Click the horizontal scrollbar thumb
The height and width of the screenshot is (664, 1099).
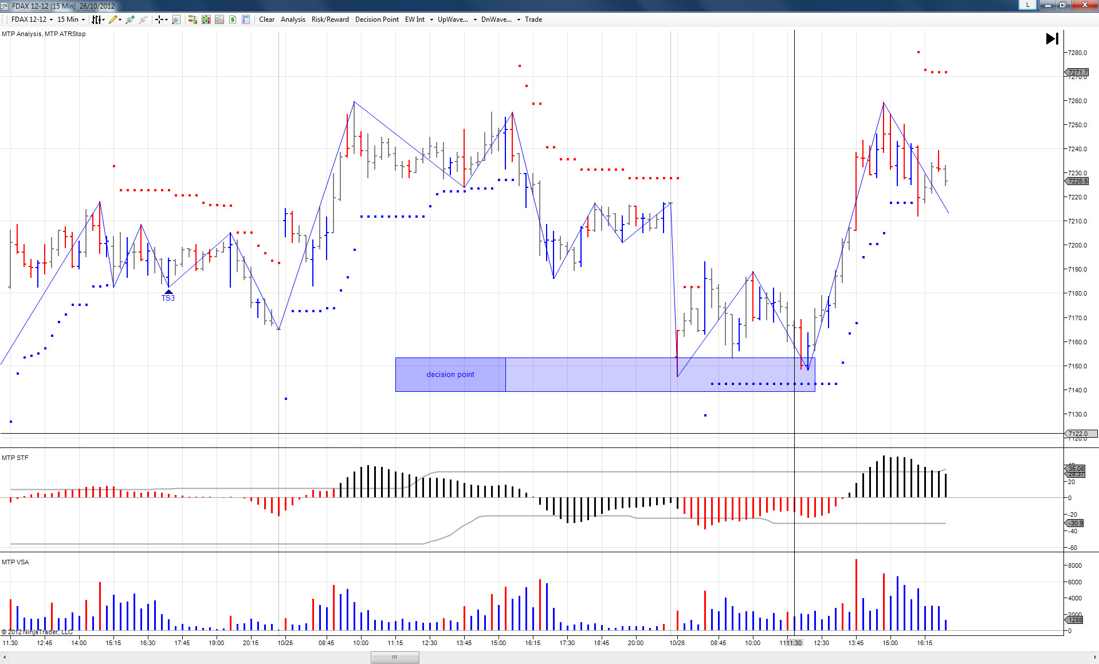395,657
